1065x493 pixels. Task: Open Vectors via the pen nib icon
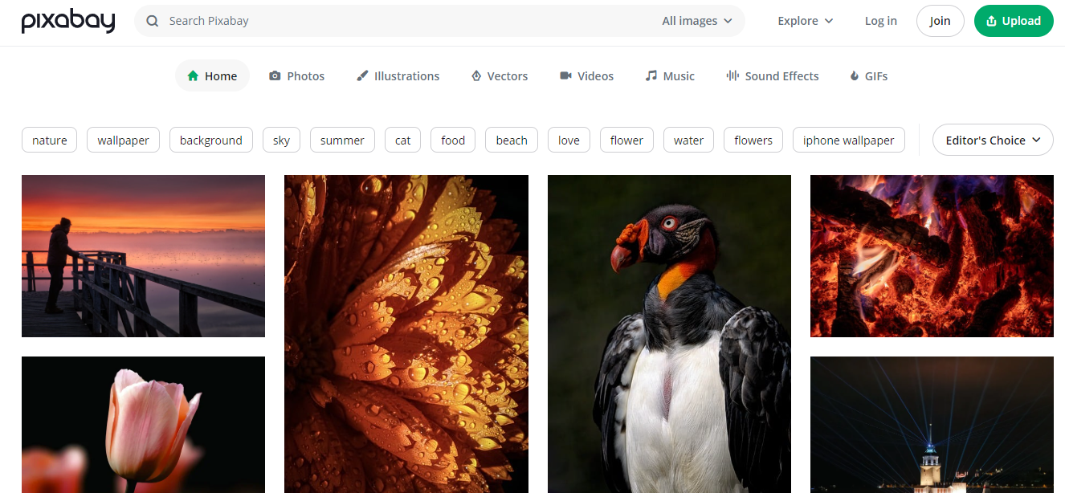point(476,76)
